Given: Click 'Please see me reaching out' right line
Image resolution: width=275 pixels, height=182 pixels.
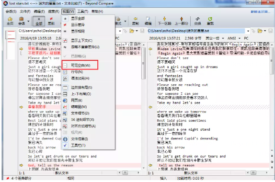Looking at the screenshot, I should 182,85.
